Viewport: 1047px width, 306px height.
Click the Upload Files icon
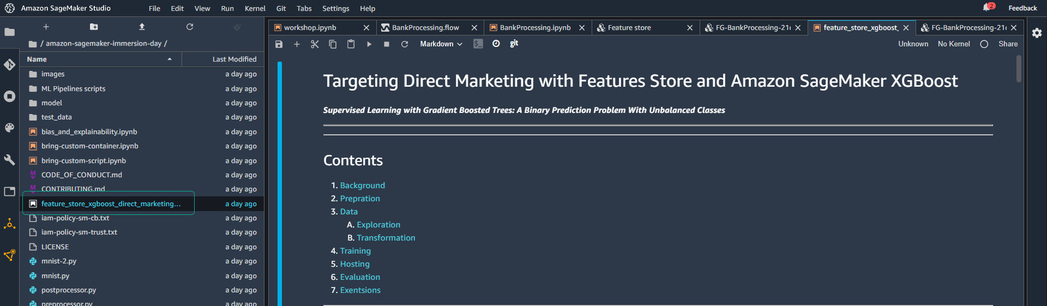point(142,27)
